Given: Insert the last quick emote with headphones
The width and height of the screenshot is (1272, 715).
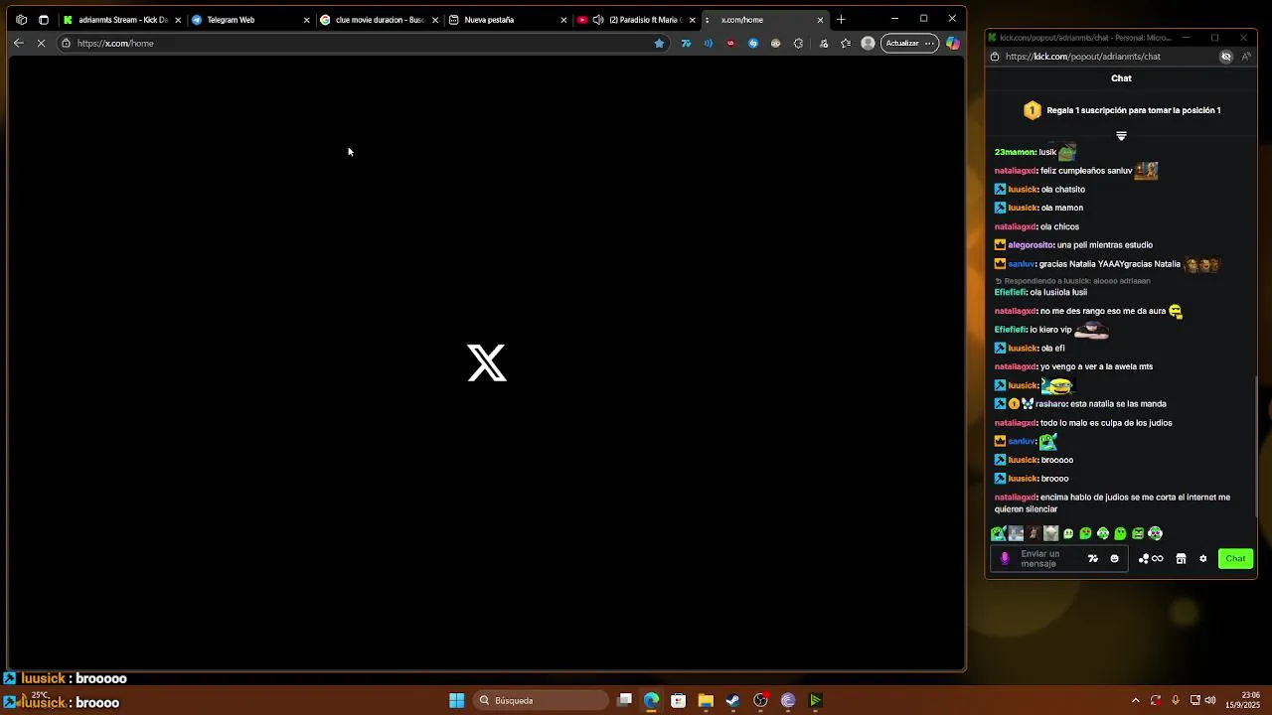Looking at the screenshot, I should click(1155, 533).
